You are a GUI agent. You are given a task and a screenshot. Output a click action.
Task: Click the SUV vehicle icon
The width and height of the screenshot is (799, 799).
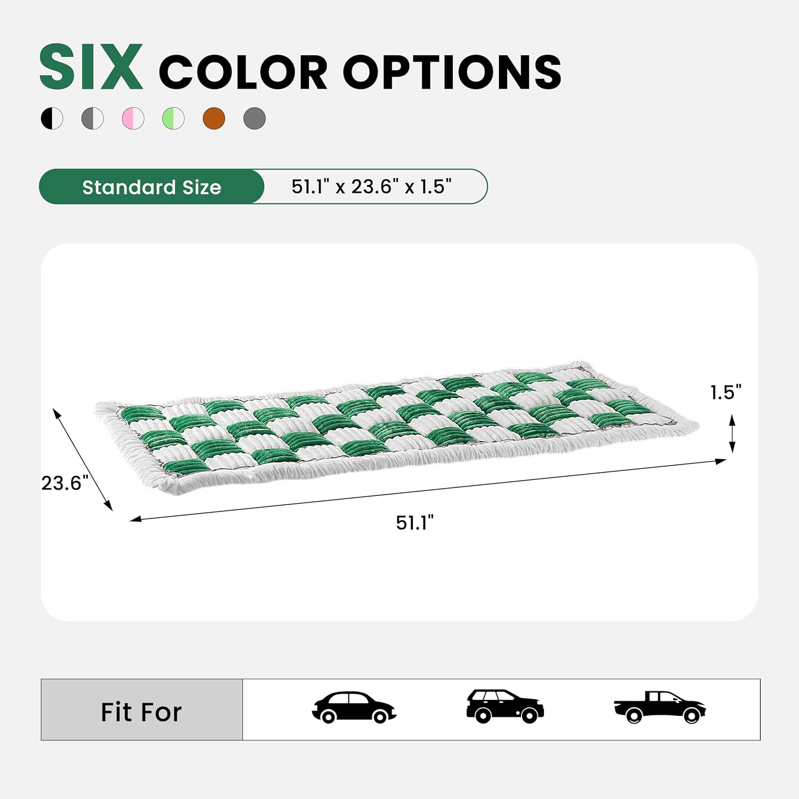(504, 707)
